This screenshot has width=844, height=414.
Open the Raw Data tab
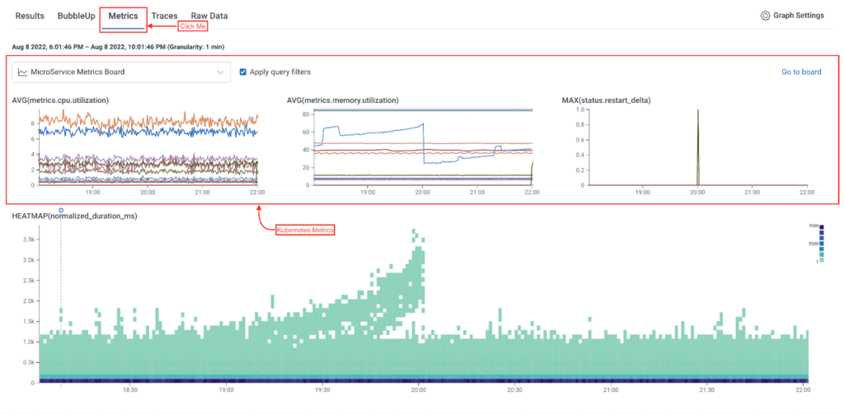pos(209,16)
